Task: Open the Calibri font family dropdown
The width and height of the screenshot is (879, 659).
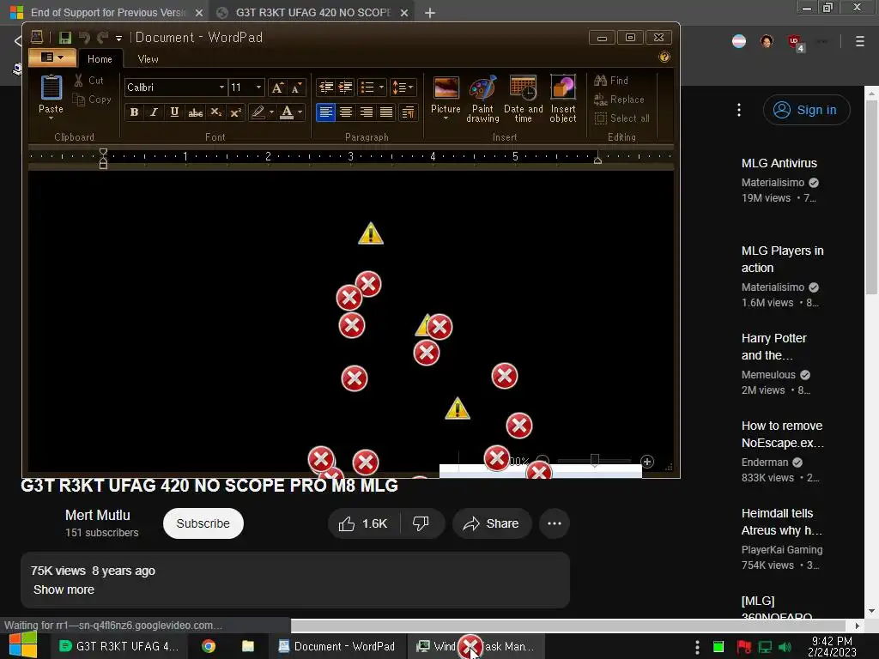Action: (x=221, y=88)
